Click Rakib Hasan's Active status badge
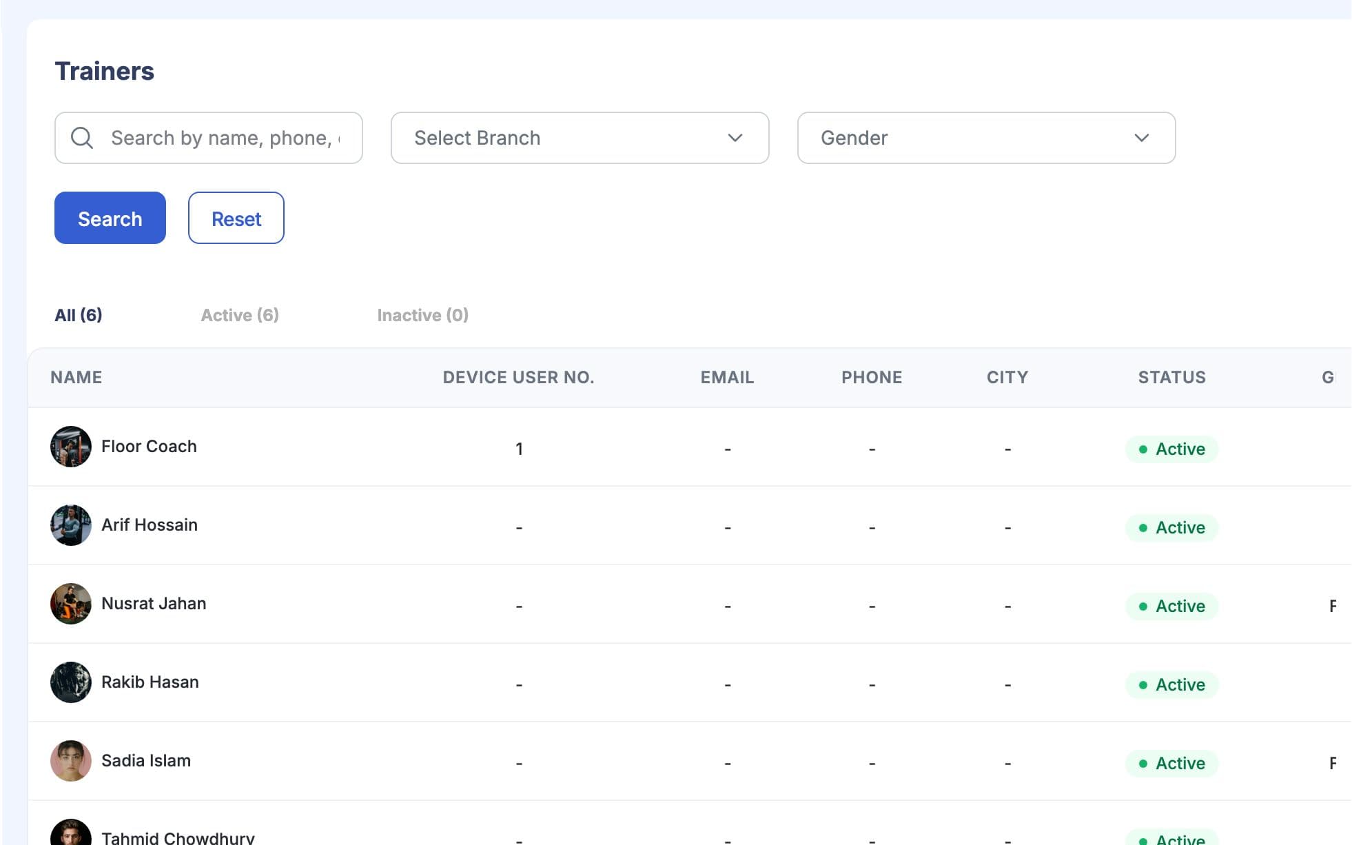 pyautogui.click(x=1171, y=685)
